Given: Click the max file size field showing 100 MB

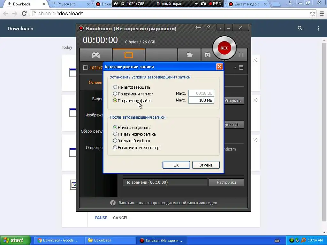Looking at the screenshot, I should 201,100.
